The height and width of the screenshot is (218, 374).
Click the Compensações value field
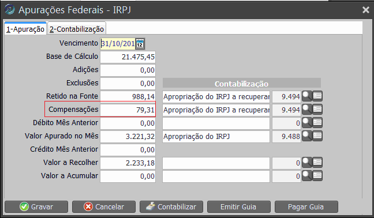(x=128, y=110)
